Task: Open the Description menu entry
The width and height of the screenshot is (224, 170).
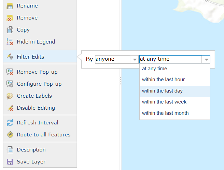Action: 31,150
